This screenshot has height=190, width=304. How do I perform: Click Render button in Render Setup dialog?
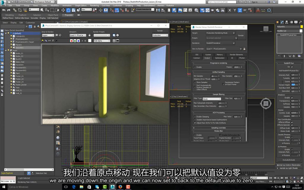pyautogui.click(x=241, y=36)
